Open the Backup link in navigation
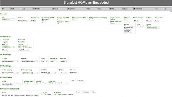Viewport: 172px width, 97px height. pyautogui.click(x=99, y=9)
